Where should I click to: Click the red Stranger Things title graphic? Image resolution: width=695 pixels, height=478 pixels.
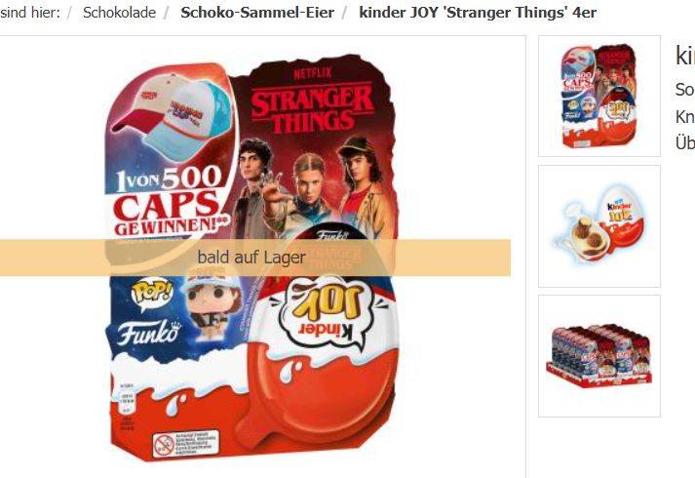[x=312, y=108]
